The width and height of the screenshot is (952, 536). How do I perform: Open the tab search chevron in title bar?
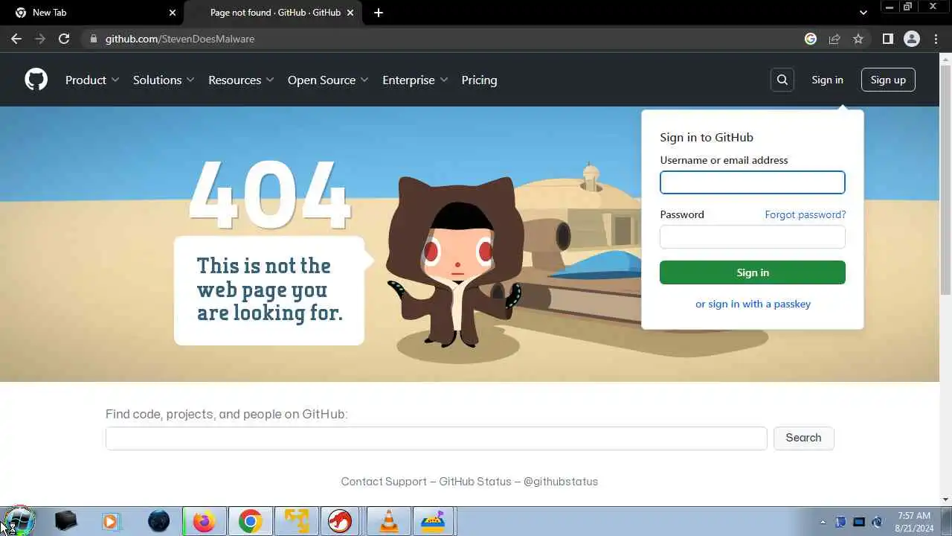pos(863,13)
